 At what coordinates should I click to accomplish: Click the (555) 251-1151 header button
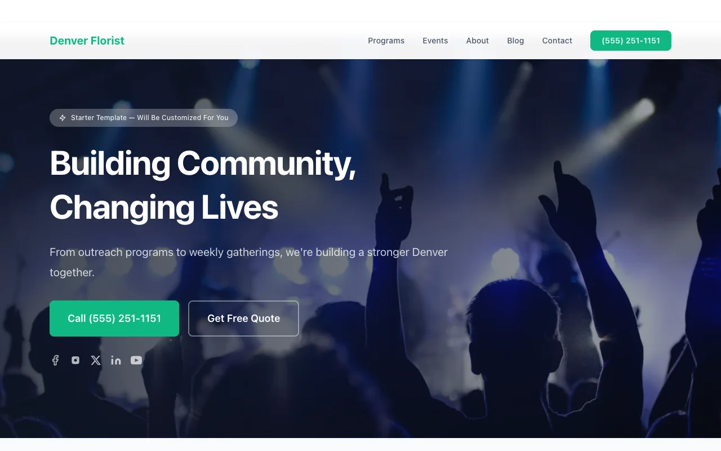(x=630, y=41)
